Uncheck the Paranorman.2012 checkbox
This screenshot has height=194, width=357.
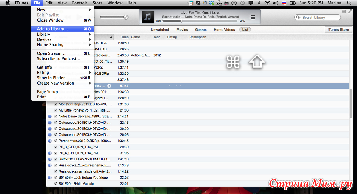pyautogui.click(x=55, y=141)
